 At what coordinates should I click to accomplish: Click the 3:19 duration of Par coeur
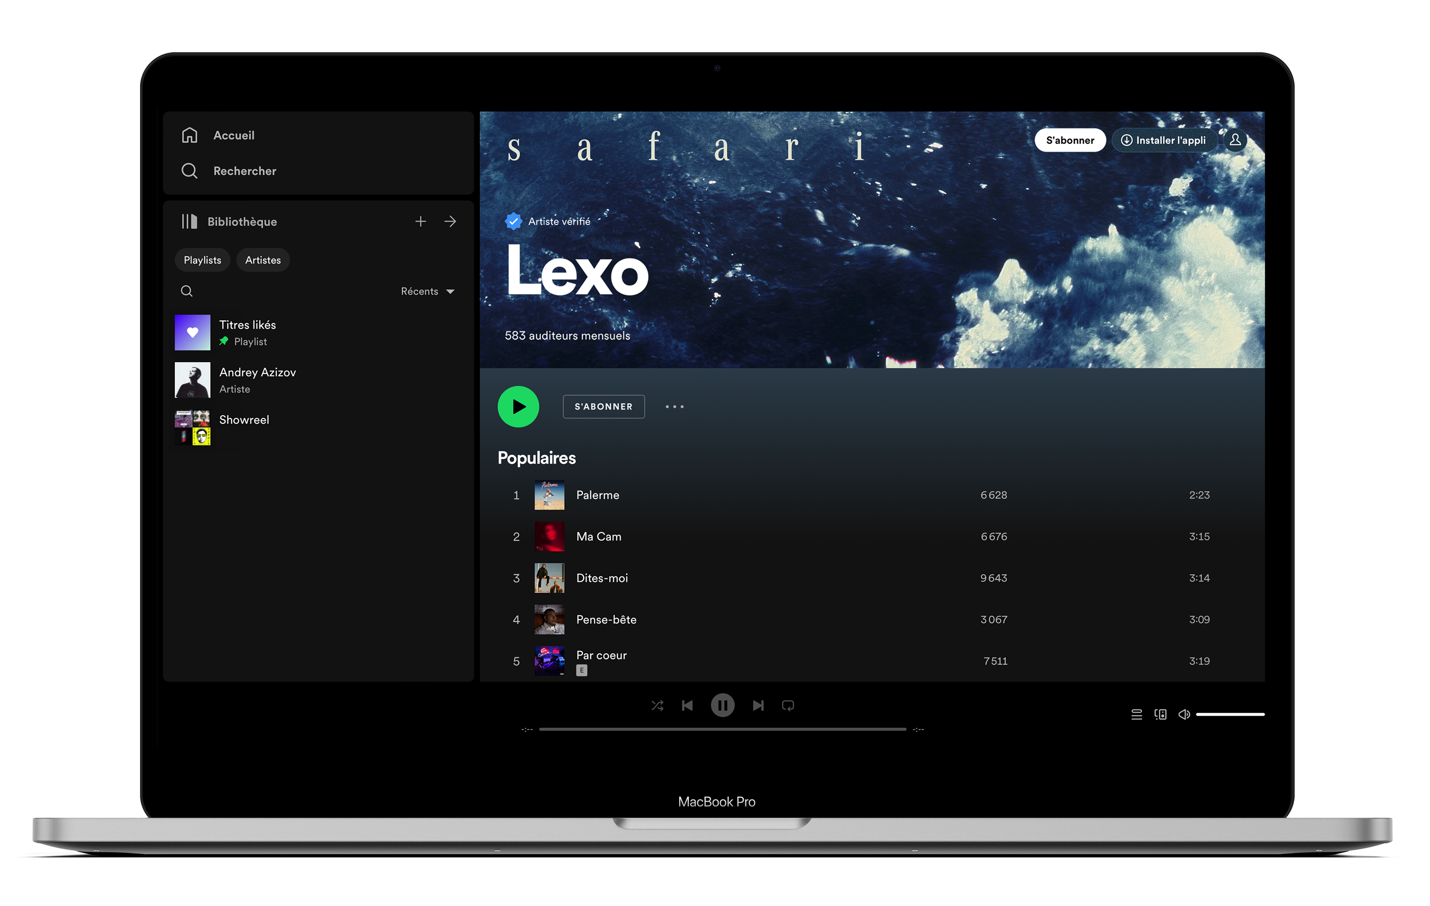[x=1199, y=661]
